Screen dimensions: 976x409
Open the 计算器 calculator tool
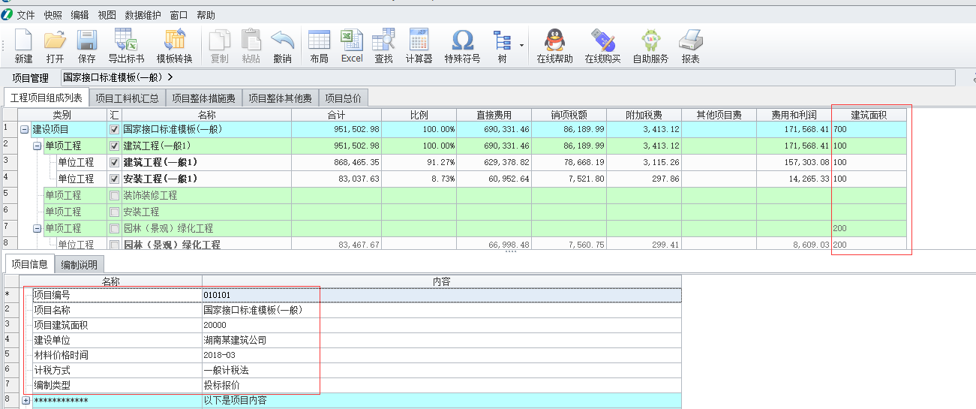click(x=419, y=41)
